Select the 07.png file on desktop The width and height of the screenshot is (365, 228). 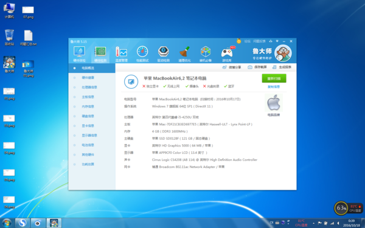click(x=28, y=12)
